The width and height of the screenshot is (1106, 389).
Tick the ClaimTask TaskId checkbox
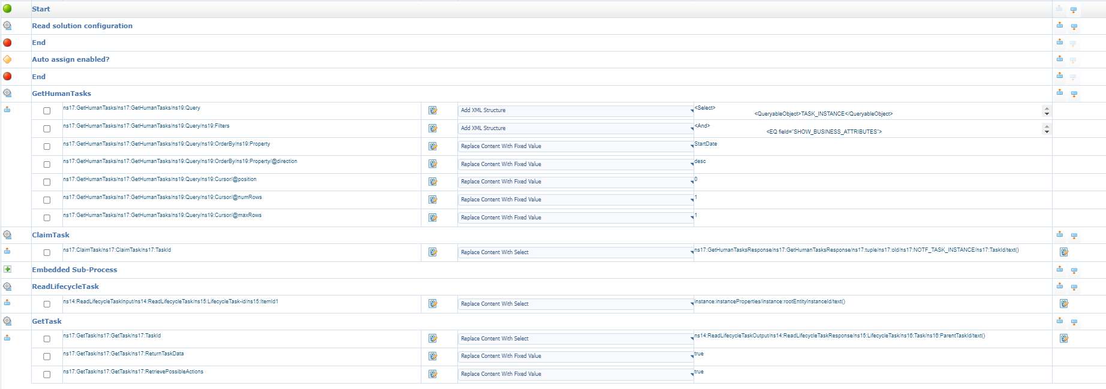47,253
